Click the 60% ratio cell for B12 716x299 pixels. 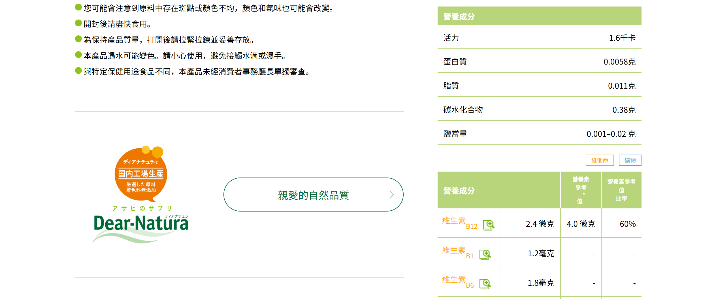click(x=627, y=224)
